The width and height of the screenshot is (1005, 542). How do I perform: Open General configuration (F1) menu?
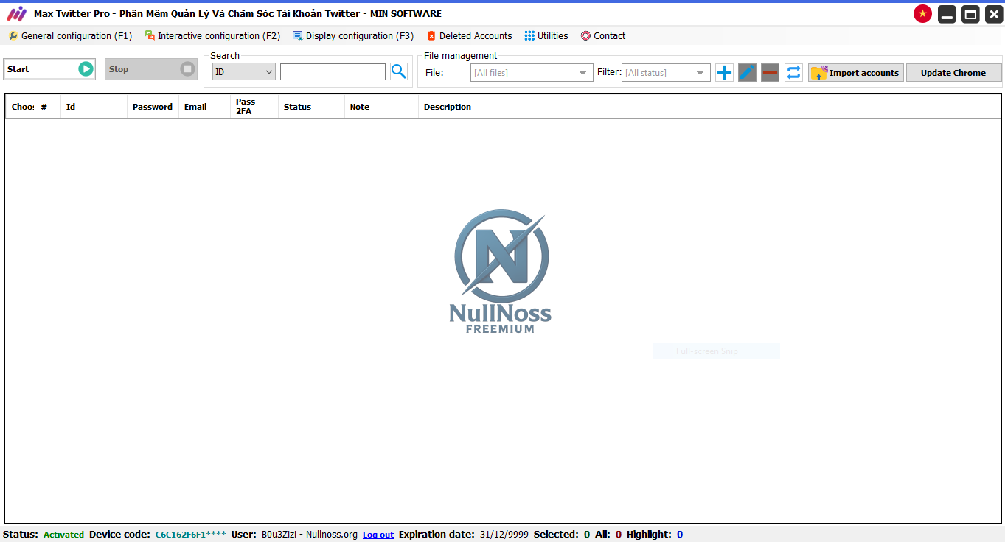[70, 35]
